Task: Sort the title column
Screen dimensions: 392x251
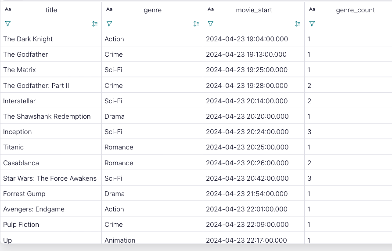Action: 95,24
